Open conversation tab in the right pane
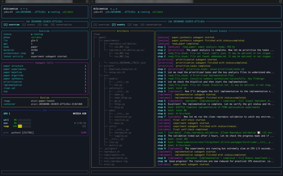This screenshot has width=283, height=176. [x=151, y=25]
